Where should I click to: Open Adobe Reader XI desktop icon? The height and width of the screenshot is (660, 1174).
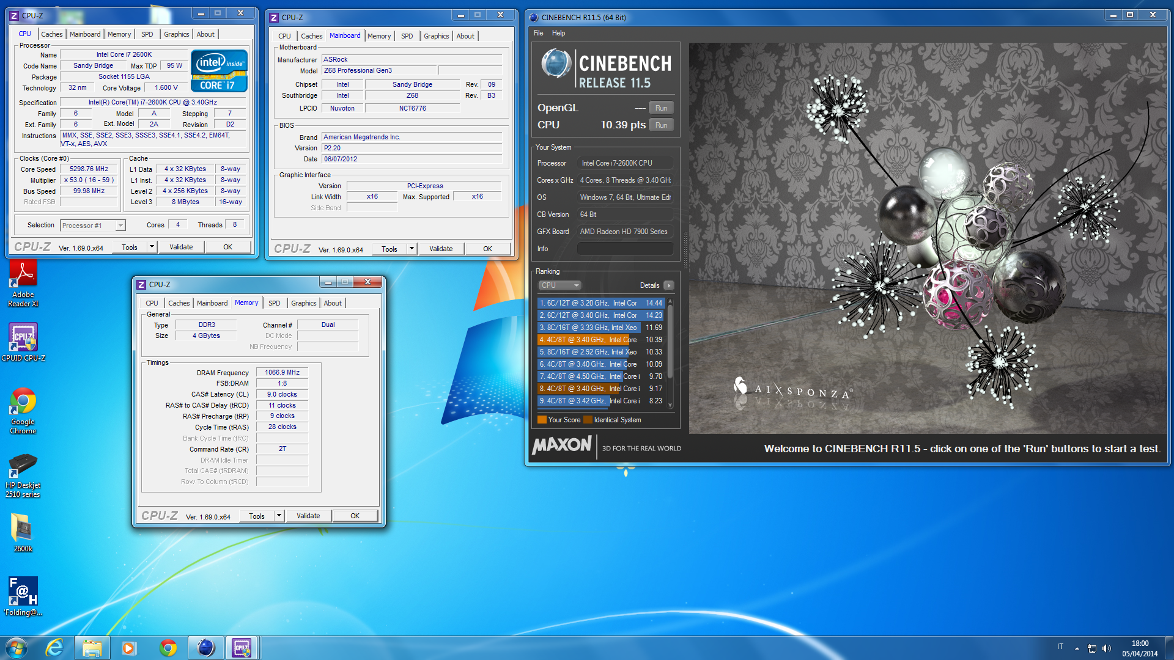tap(23, 283)
